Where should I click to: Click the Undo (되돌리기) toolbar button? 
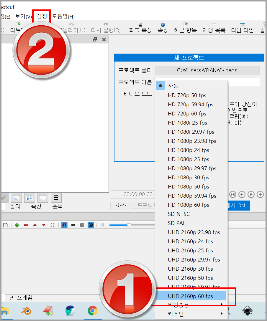[x=72, y=28]
